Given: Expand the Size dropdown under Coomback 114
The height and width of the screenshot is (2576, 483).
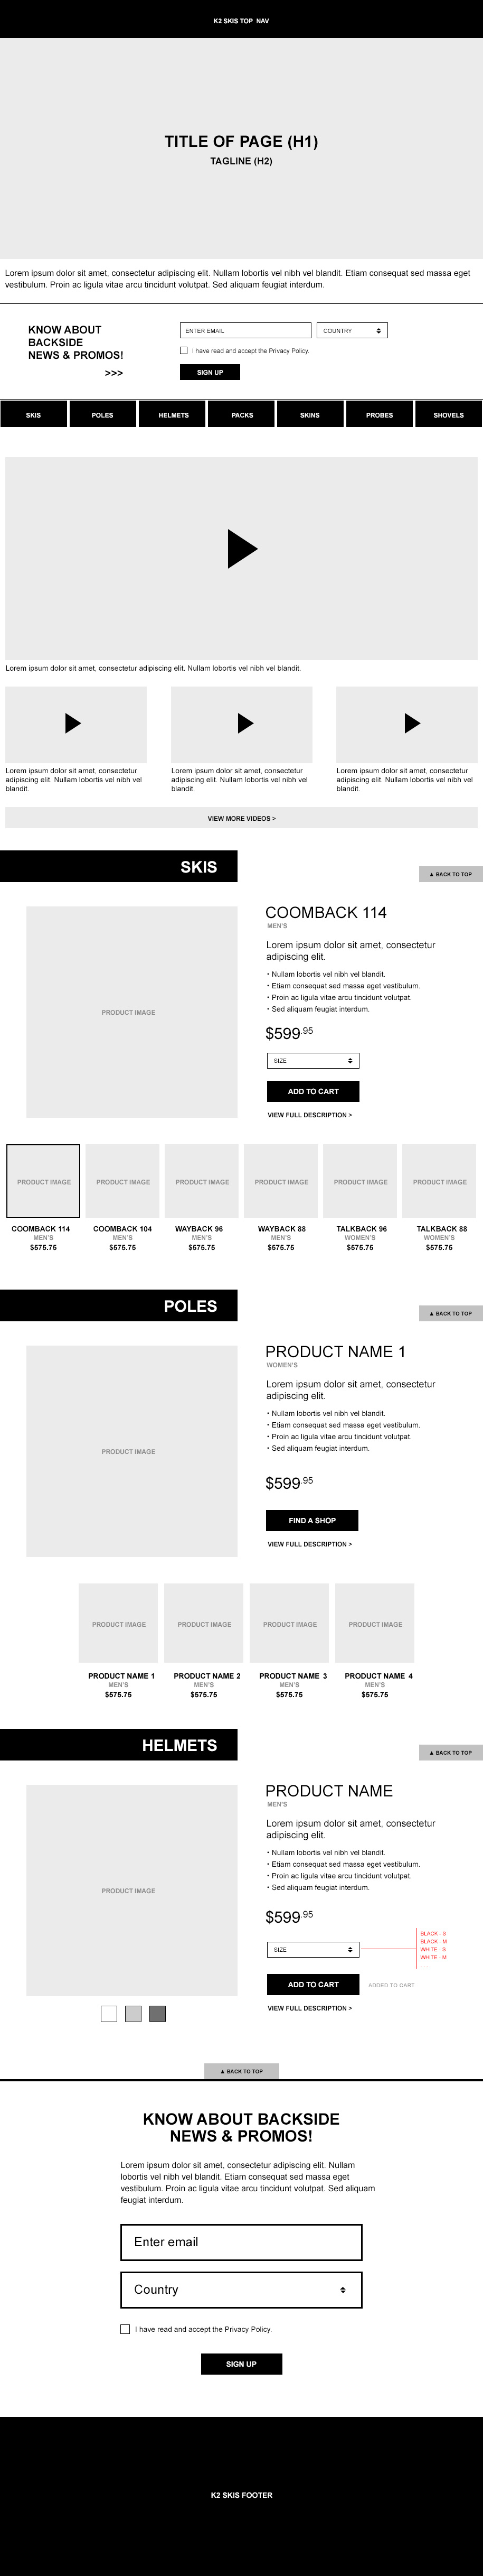Looking at the screenshot, I should point(314,1060).
